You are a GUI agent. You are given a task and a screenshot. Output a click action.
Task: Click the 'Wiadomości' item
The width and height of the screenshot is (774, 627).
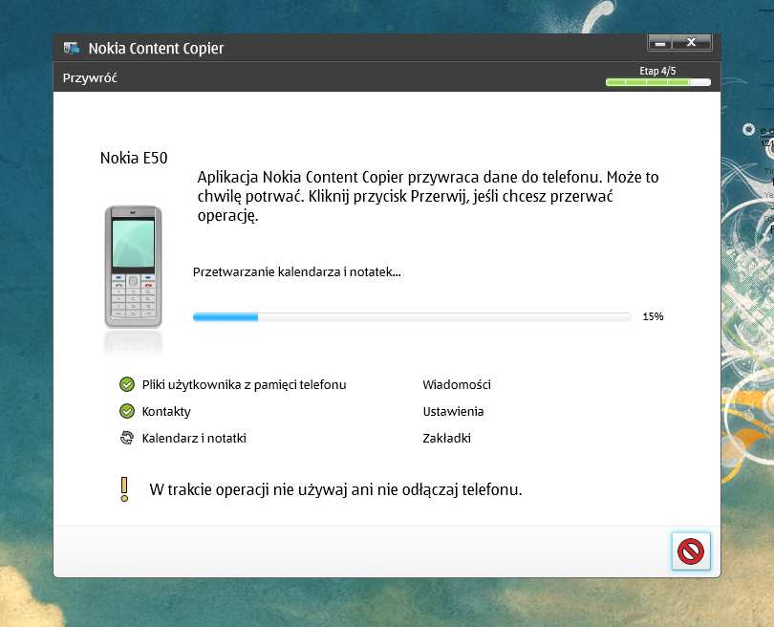[x=457, y=384]
